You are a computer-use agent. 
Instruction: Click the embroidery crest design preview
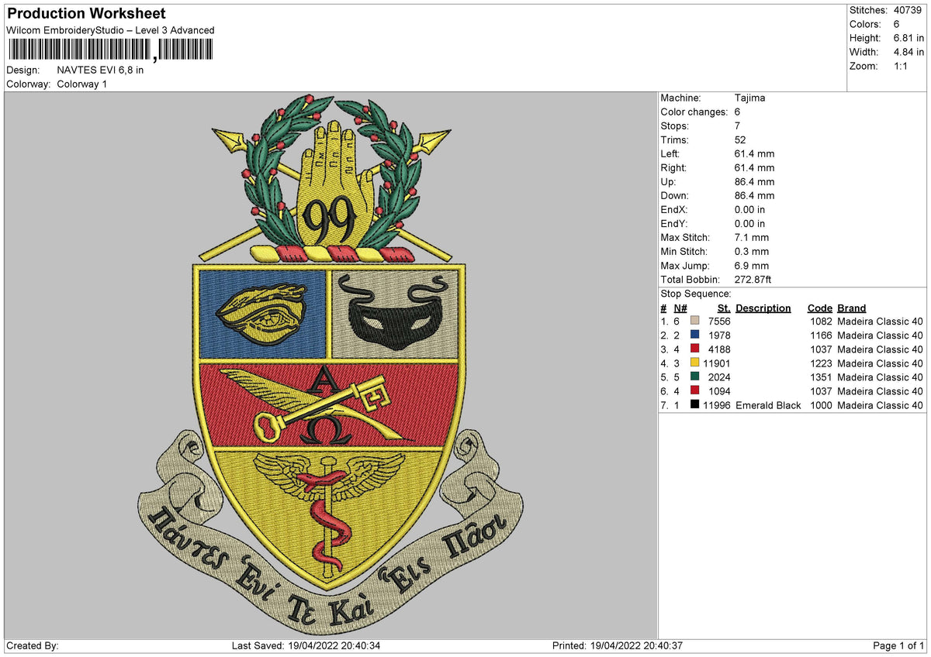tap(331, 364)
